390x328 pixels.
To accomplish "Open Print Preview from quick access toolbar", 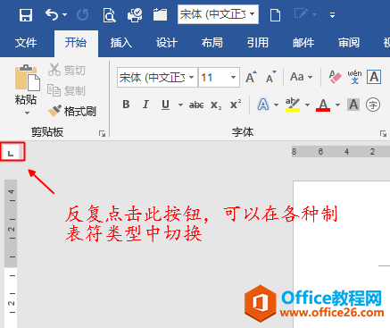I will tap(109, 15).
